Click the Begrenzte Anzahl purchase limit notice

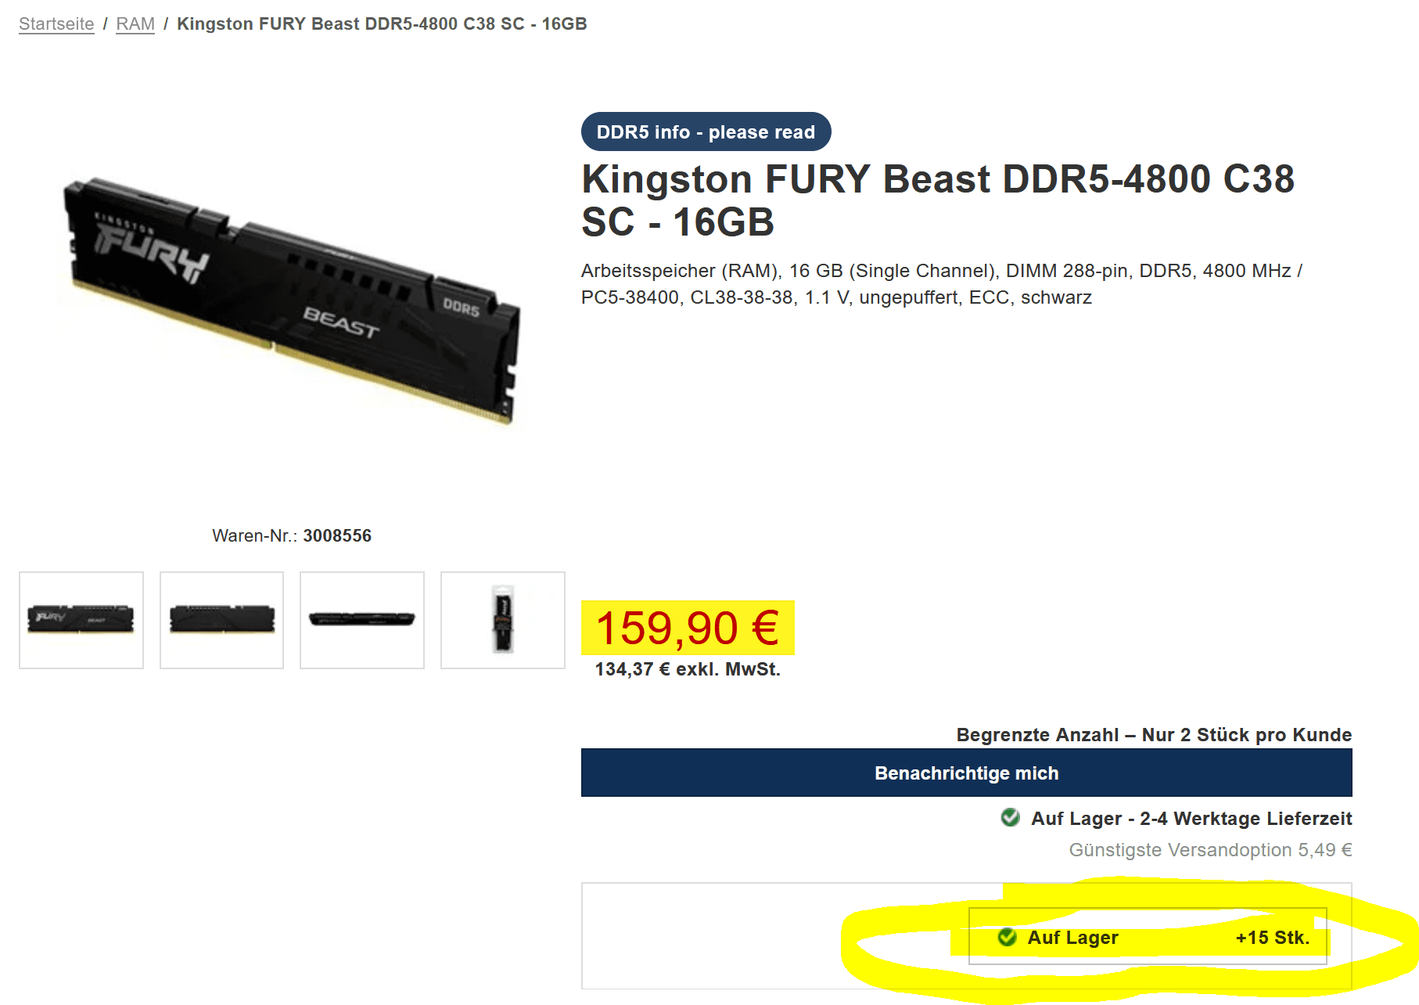tap(1154, 735)
